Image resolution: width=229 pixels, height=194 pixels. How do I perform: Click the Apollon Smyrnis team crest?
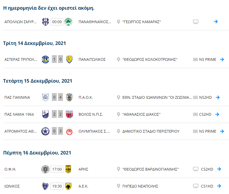click(x=45, y=22)
